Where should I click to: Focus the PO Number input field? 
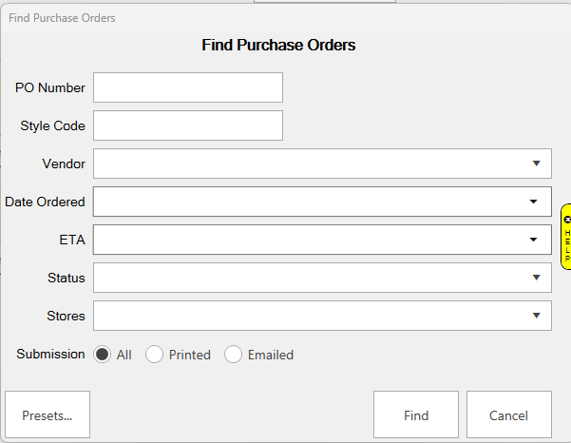coord(188,87)
